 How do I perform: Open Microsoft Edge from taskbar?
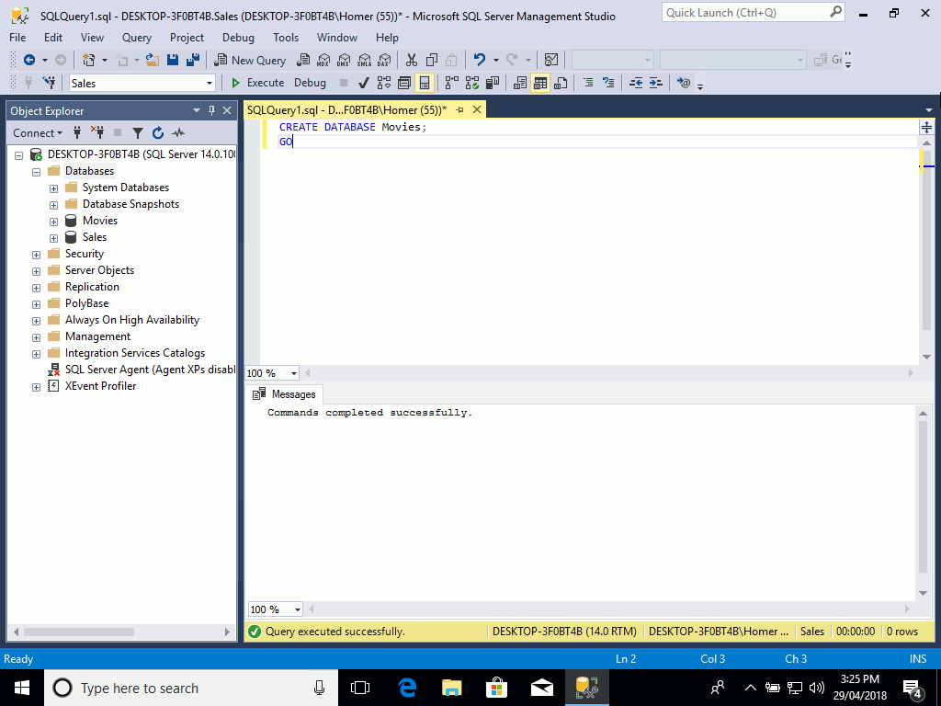coord(407,688)
